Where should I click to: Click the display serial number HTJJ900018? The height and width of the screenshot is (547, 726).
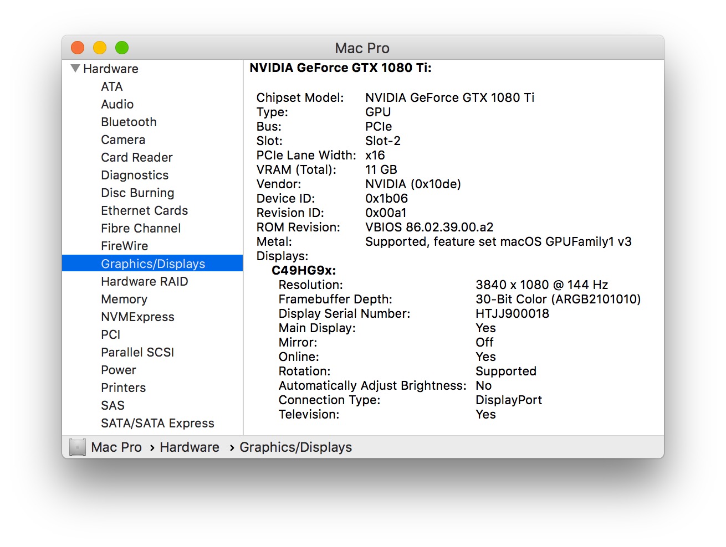tap(513, 314)
